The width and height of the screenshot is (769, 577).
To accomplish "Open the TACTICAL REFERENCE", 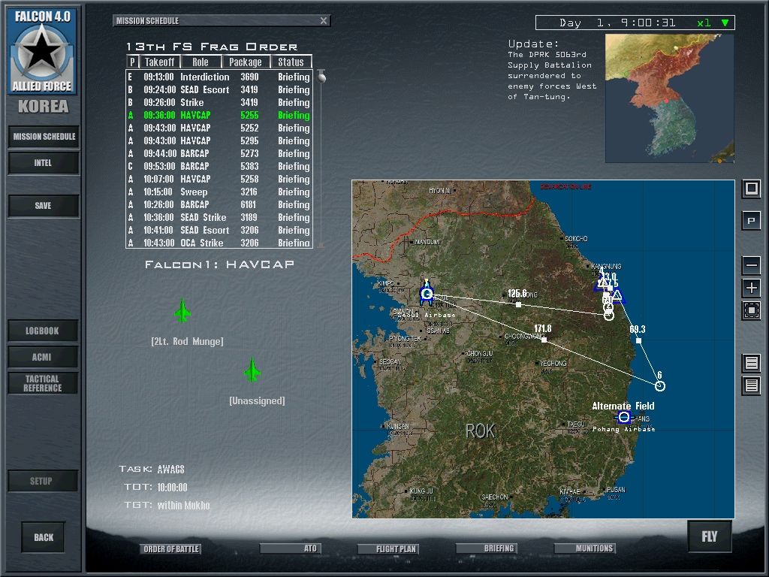I will pyautogui.click(x=43, y=383).
